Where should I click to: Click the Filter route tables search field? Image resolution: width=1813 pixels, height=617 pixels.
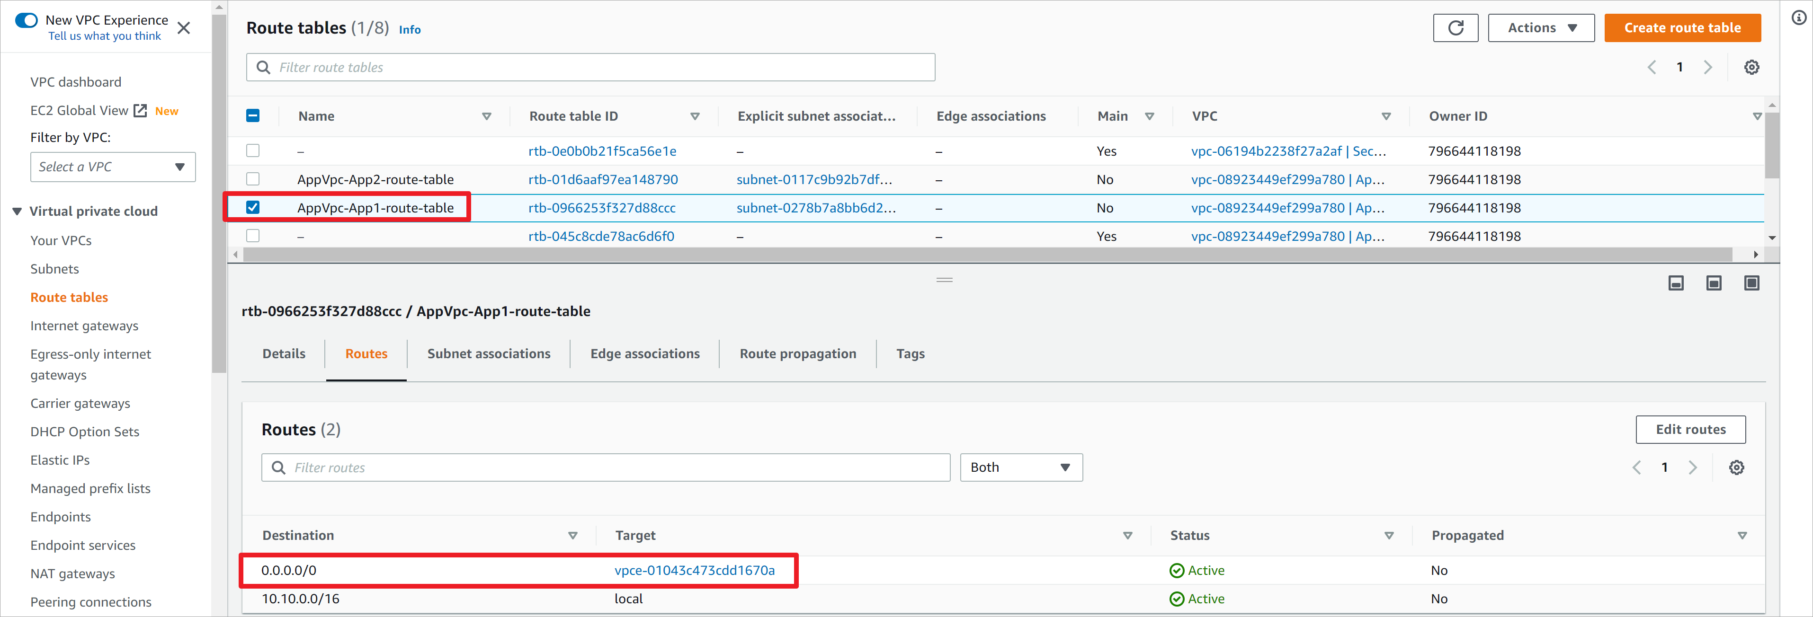[590, 68]
